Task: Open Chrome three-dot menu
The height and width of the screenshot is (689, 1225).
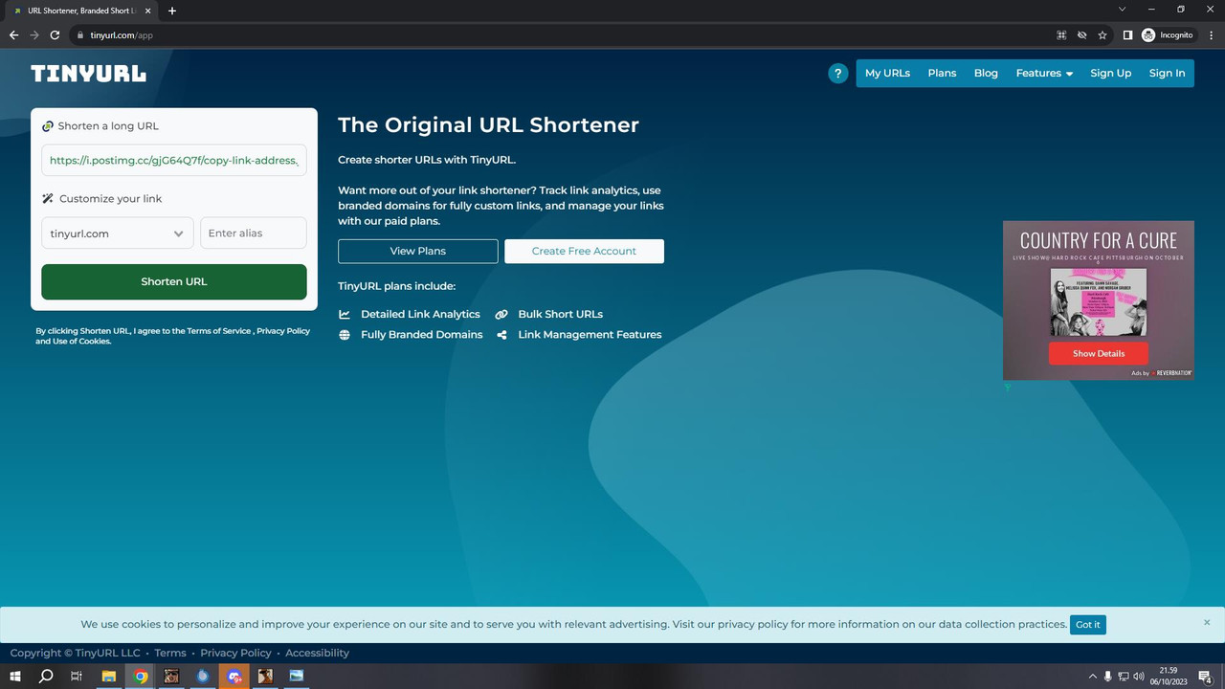Action: (1212, 35)
